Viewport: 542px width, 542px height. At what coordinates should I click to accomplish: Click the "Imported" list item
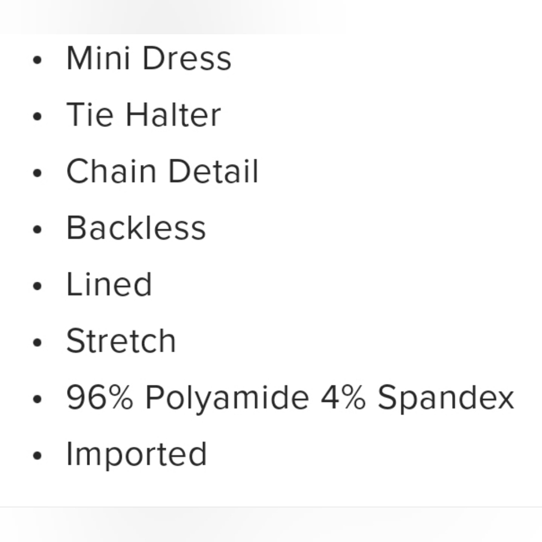137,454
